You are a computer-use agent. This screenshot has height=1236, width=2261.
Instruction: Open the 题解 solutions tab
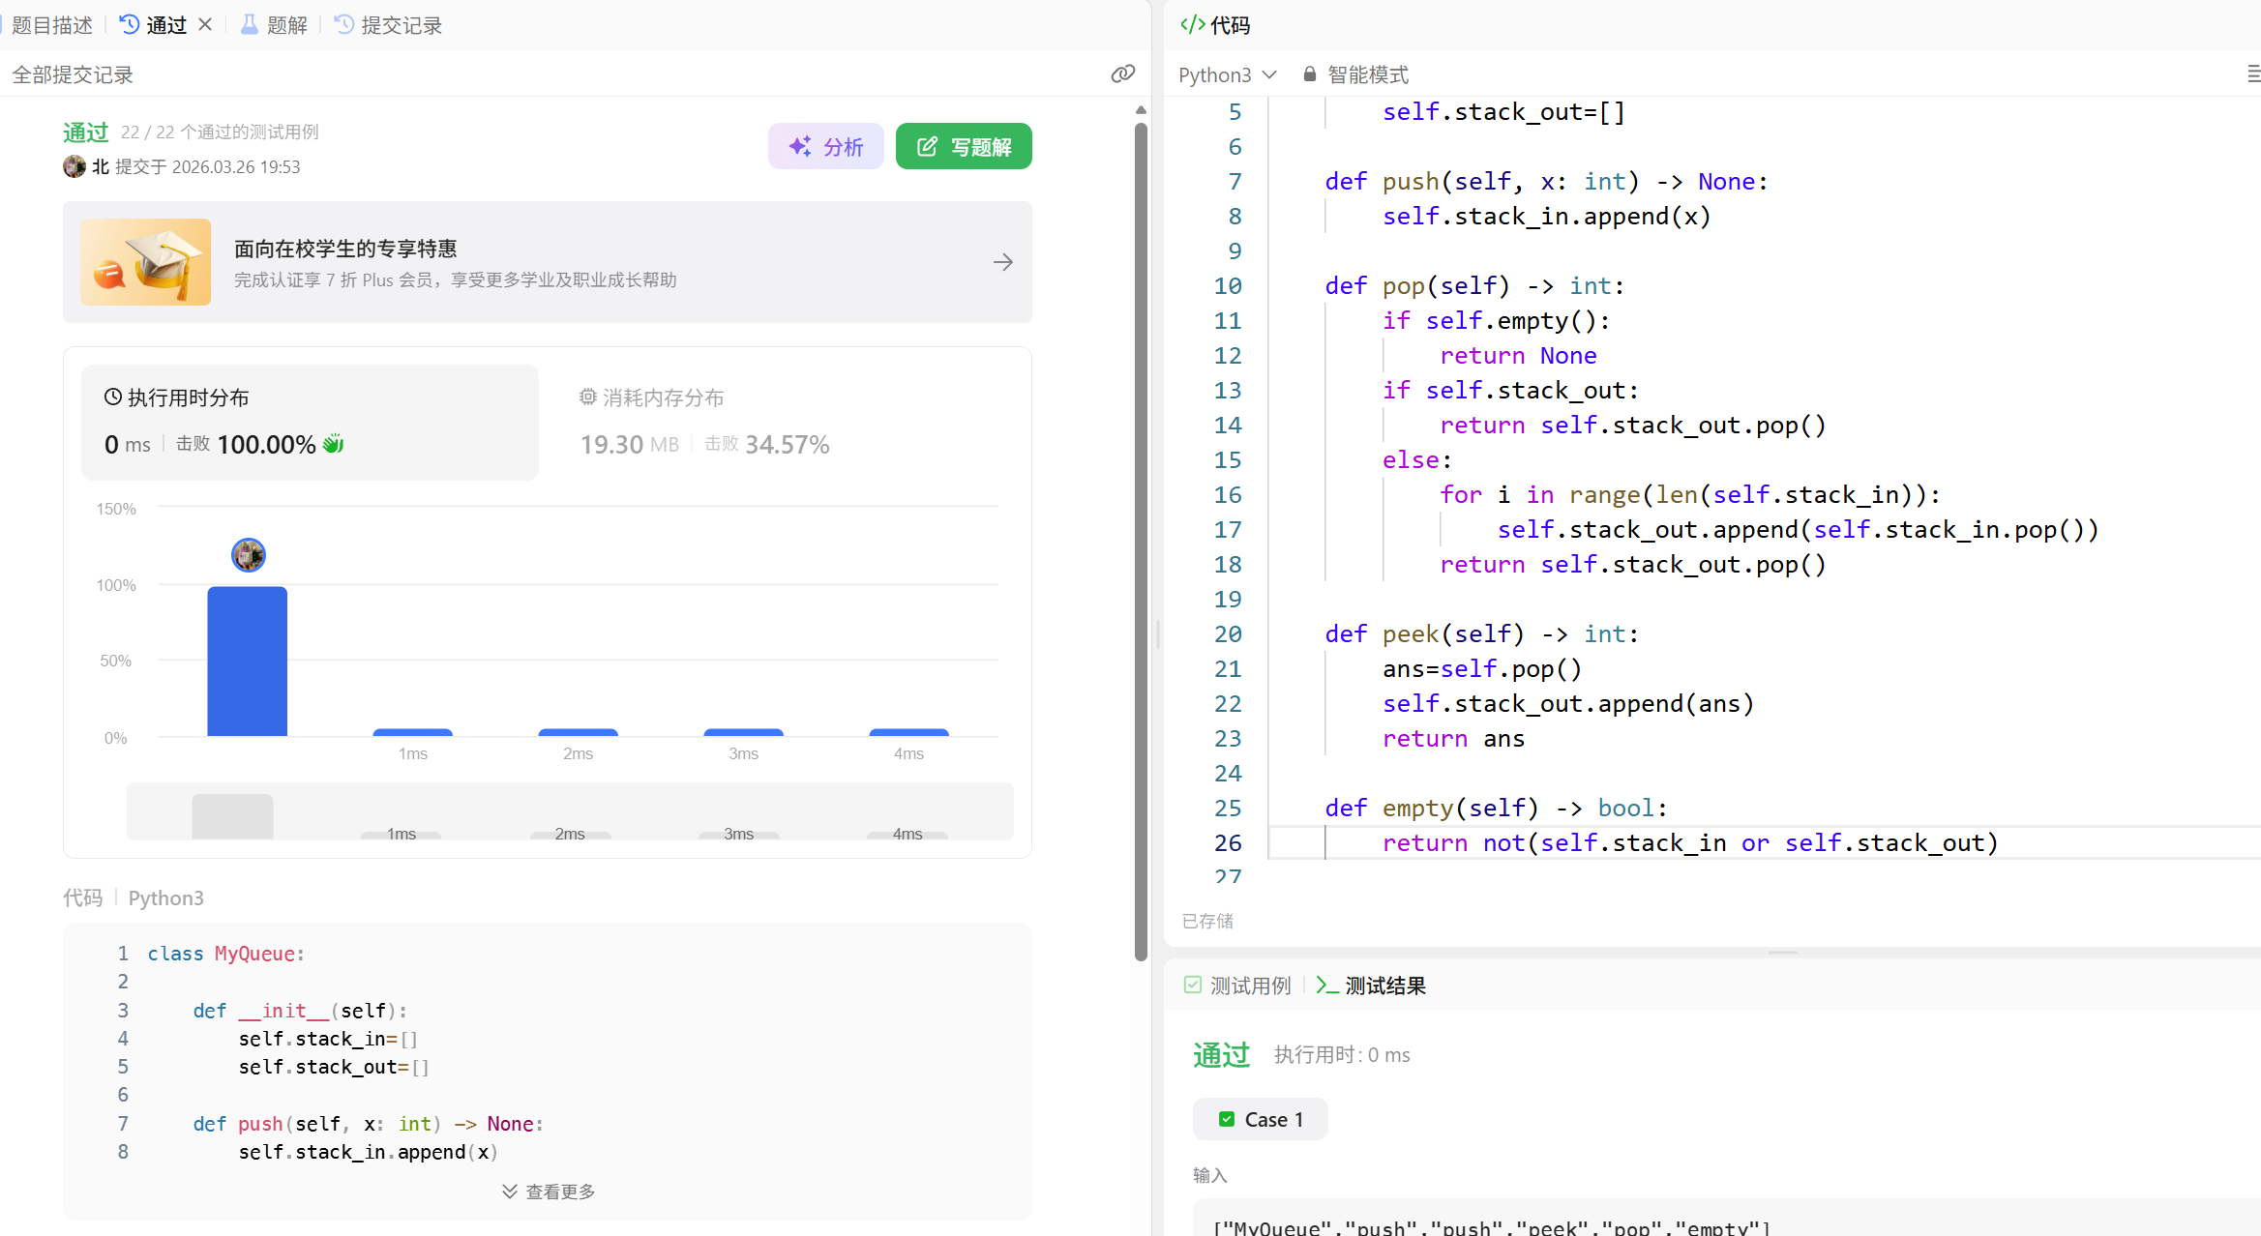click(274, 24)
